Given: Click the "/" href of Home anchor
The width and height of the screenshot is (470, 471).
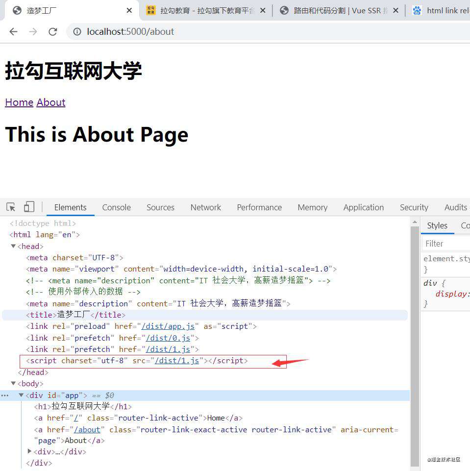Looking at the screenshot, I should (x=76, y=418).
